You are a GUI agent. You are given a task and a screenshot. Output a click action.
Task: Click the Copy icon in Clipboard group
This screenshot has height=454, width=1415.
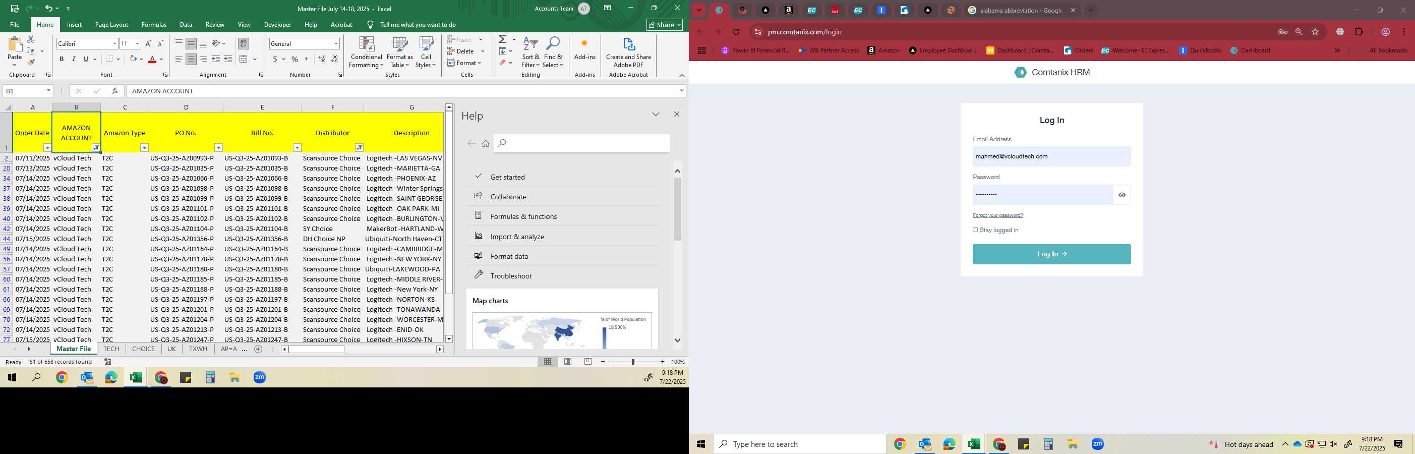point(31,51)
